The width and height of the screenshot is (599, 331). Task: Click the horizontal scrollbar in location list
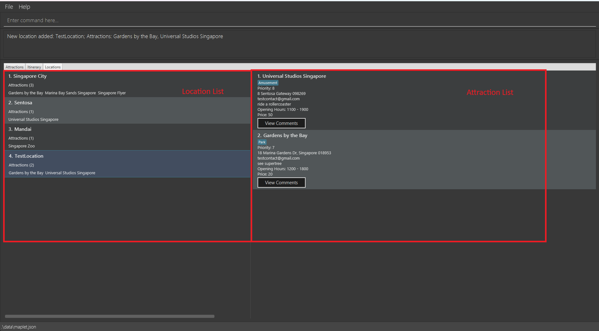click(x=110, y=316)
